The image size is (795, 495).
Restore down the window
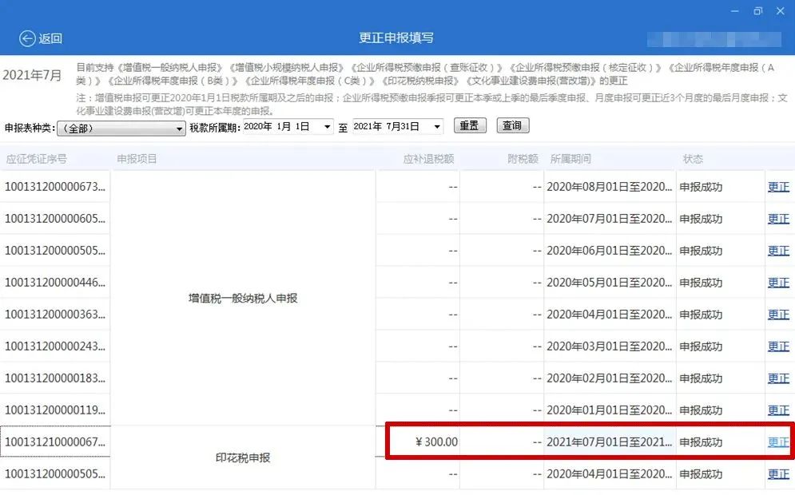pos(758,10)
